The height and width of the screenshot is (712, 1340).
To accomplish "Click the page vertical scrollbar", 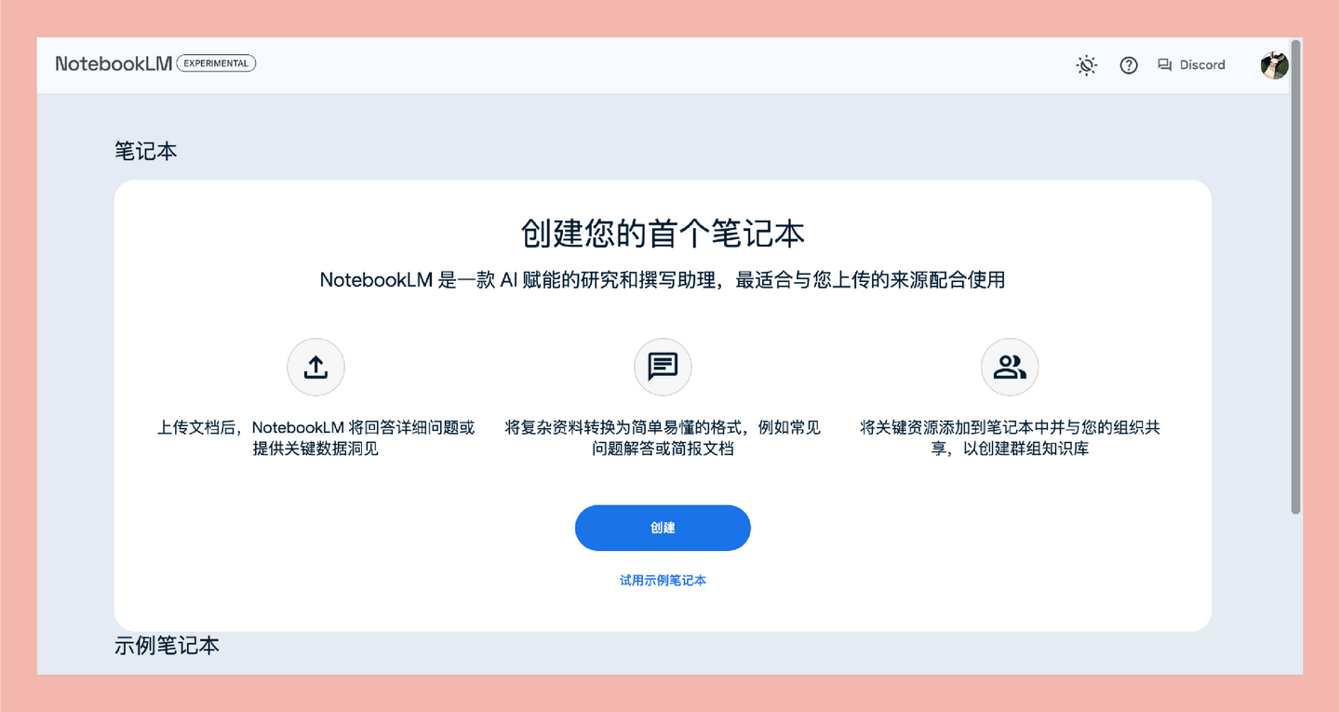I will coord(1295,277).
